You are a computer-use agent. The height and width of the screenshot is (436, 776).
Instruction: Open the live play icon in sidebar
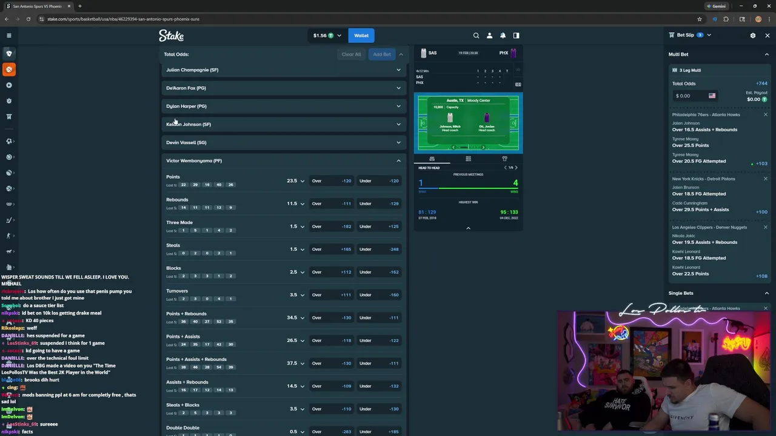8,85
